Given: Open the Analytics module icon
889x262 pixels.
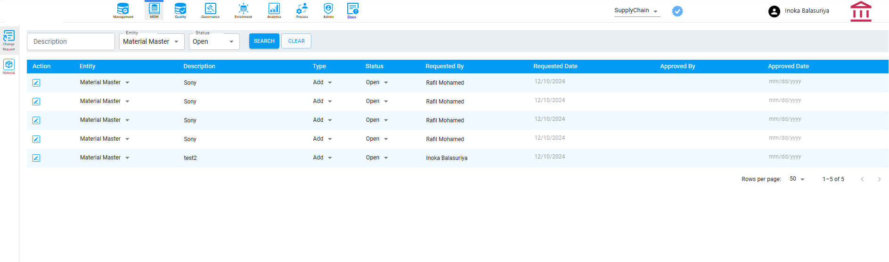Looking at the screenshot, I should click(274, 10).
